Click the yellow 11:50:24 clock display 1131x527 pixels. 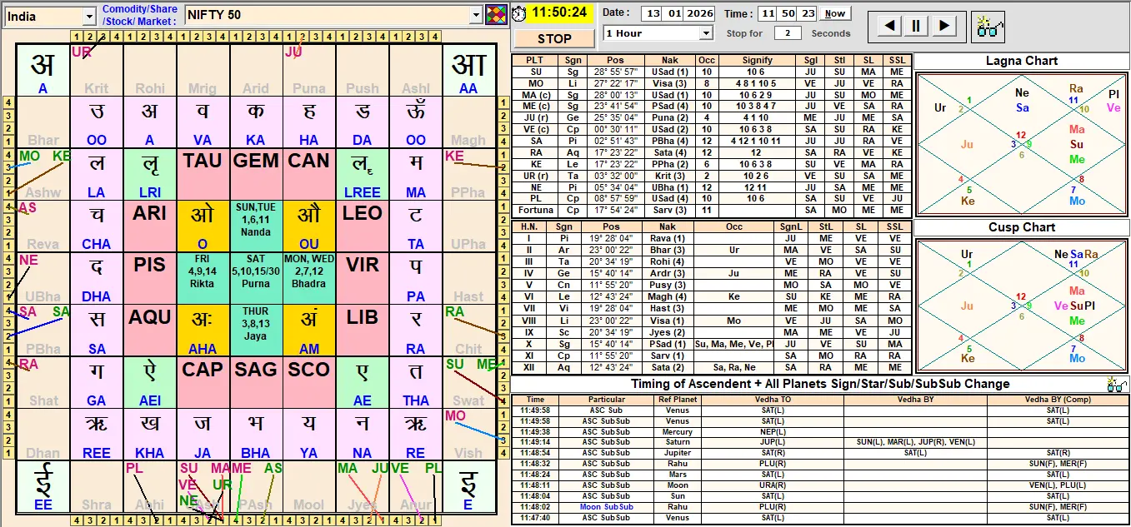(x=560, y=13)
